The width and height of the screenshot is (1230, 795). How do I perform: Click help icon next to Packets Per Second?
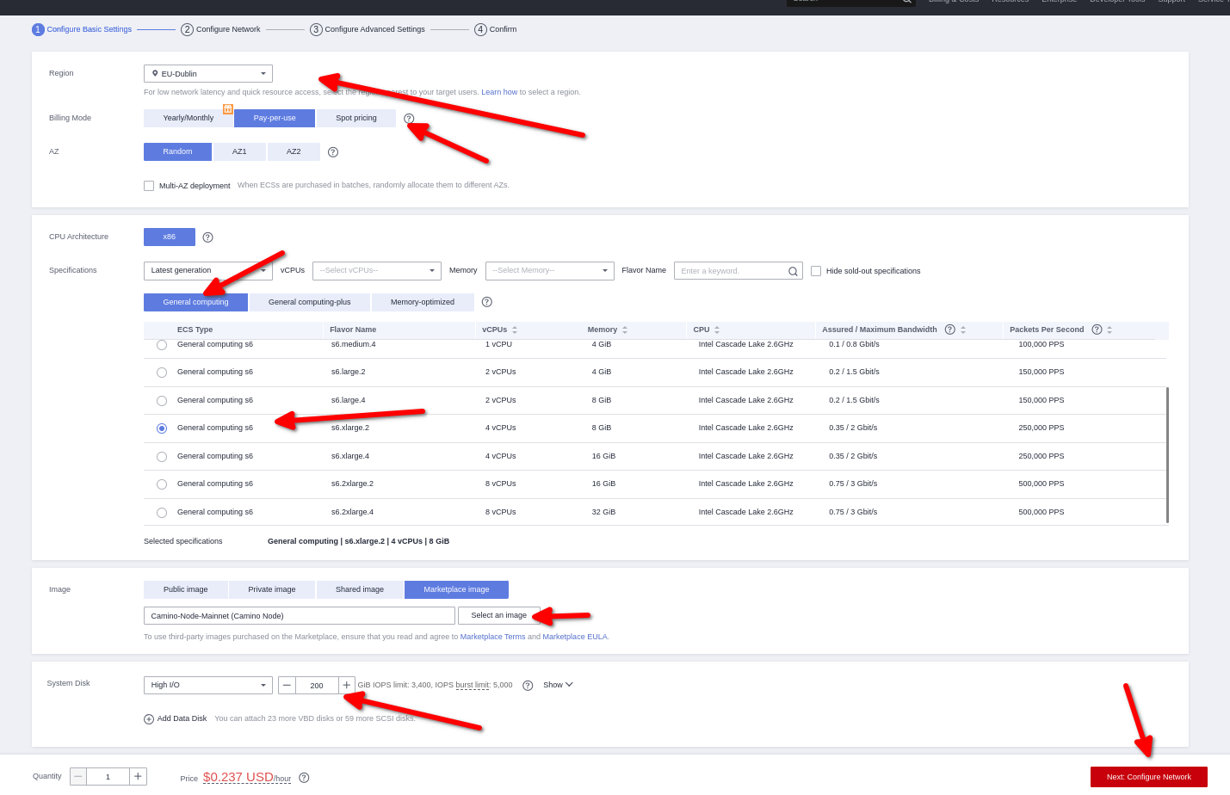tap(1097, 330)
